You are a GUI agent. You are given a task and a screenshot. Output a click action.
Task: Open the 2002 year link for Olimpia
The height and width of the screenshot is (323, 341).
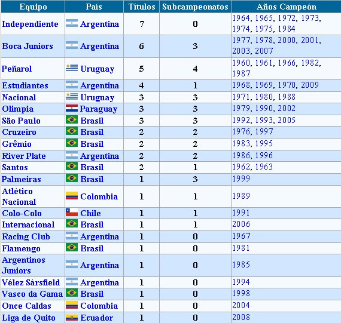click(x=287, y=108)
